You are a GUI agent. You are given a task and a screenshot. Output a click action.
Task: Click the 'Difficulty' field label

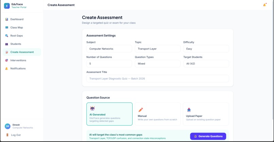[x=189, y=42]
